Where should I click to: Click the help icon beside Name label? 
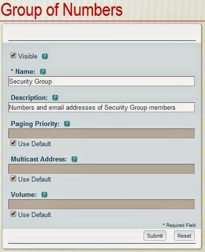click(x=43, y=71)
